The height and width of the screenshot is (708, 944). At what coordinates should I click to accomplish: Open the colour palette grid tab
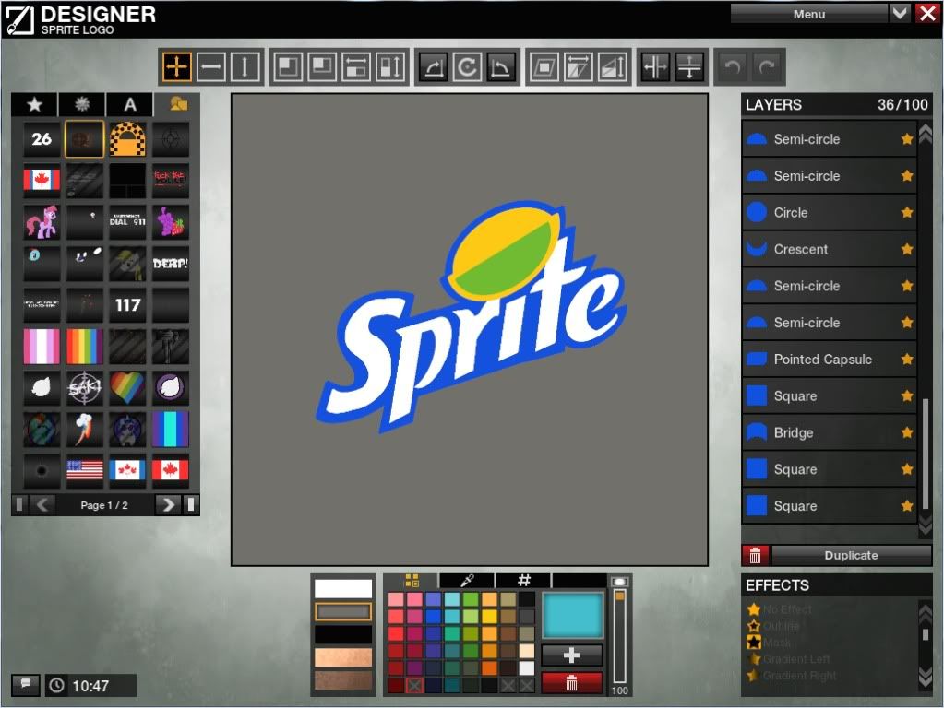click(x=412, y=581)
